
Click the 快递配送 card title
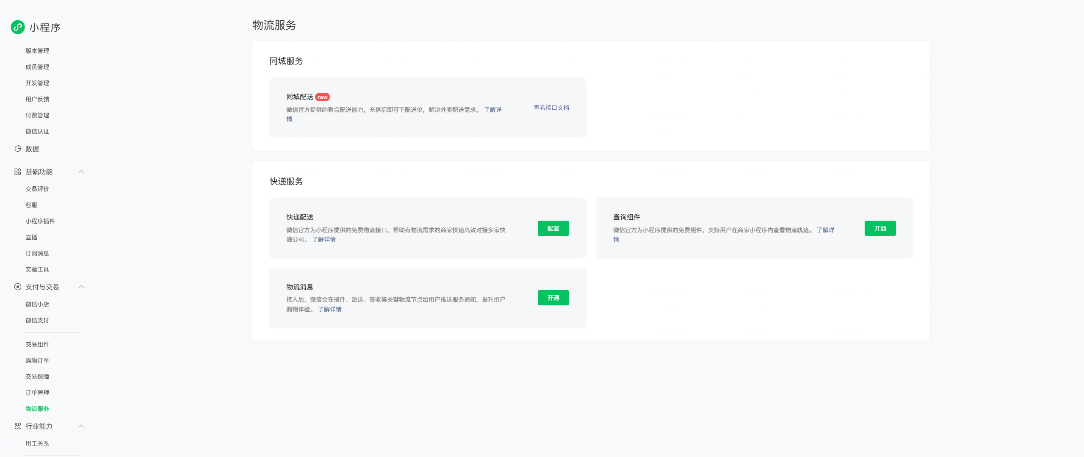(x=300, y=217)
